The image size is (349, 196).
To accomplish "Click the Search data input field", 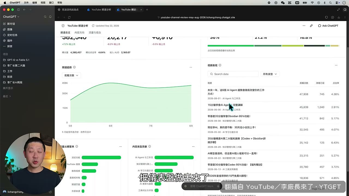I will click(233, 74).
